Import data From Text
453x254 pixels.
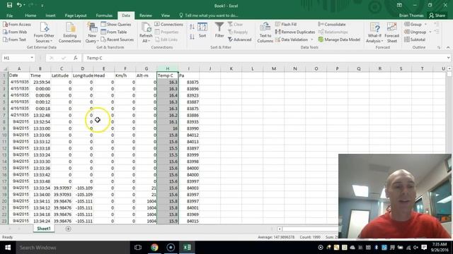tap(15, 40)
